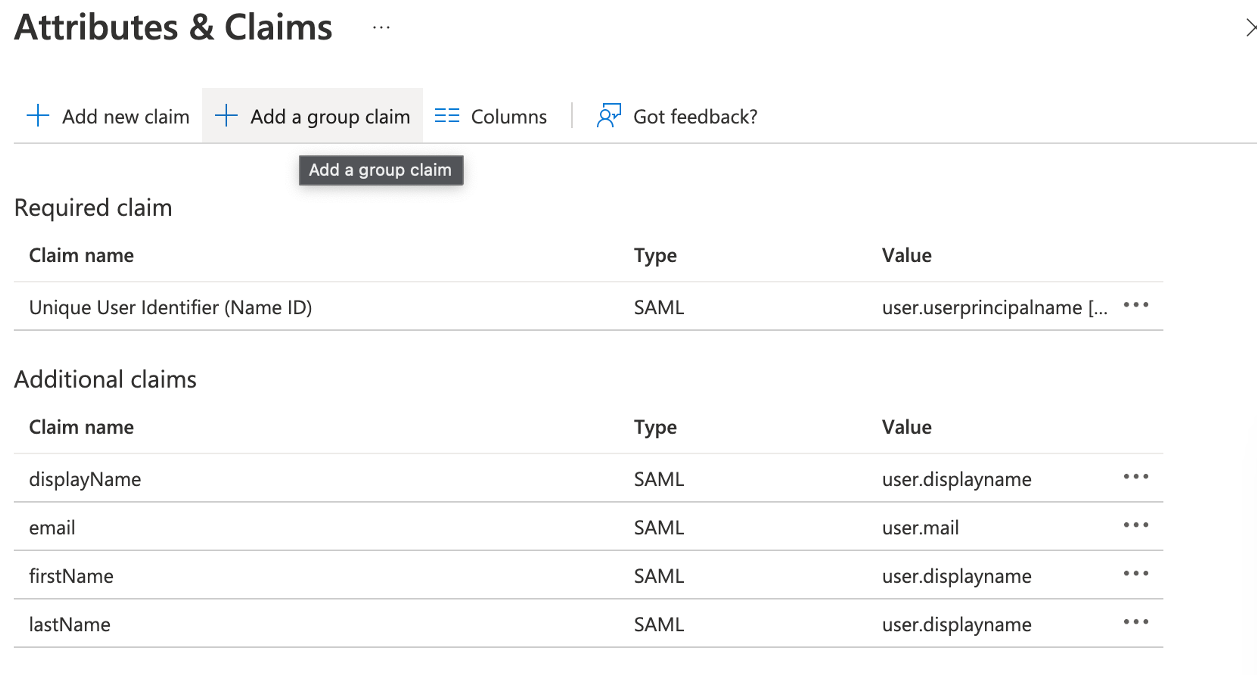
Task: Open the email claim entry
Action: (52, 528)
